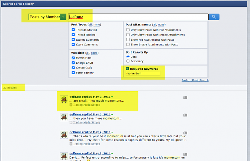
Task: Click the keywords field containing momentum
Action: click(x=143, y=73)
